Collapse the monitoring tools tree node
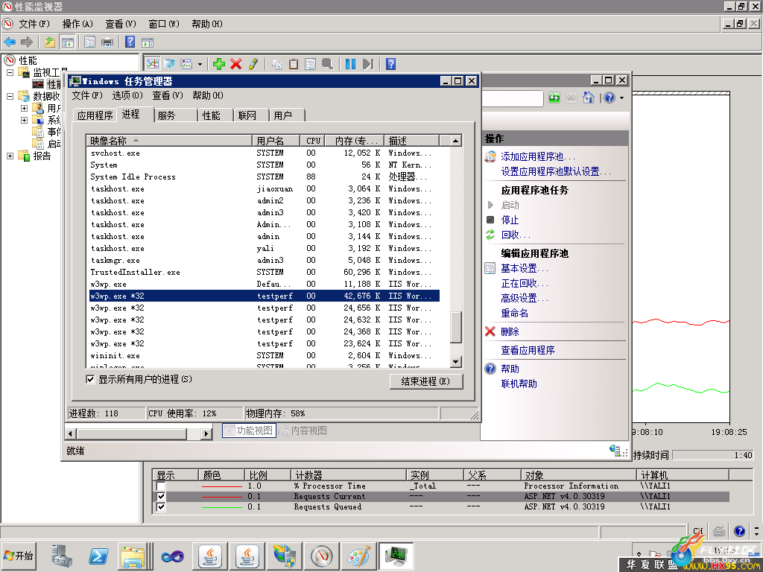 [x=10, y=72]
